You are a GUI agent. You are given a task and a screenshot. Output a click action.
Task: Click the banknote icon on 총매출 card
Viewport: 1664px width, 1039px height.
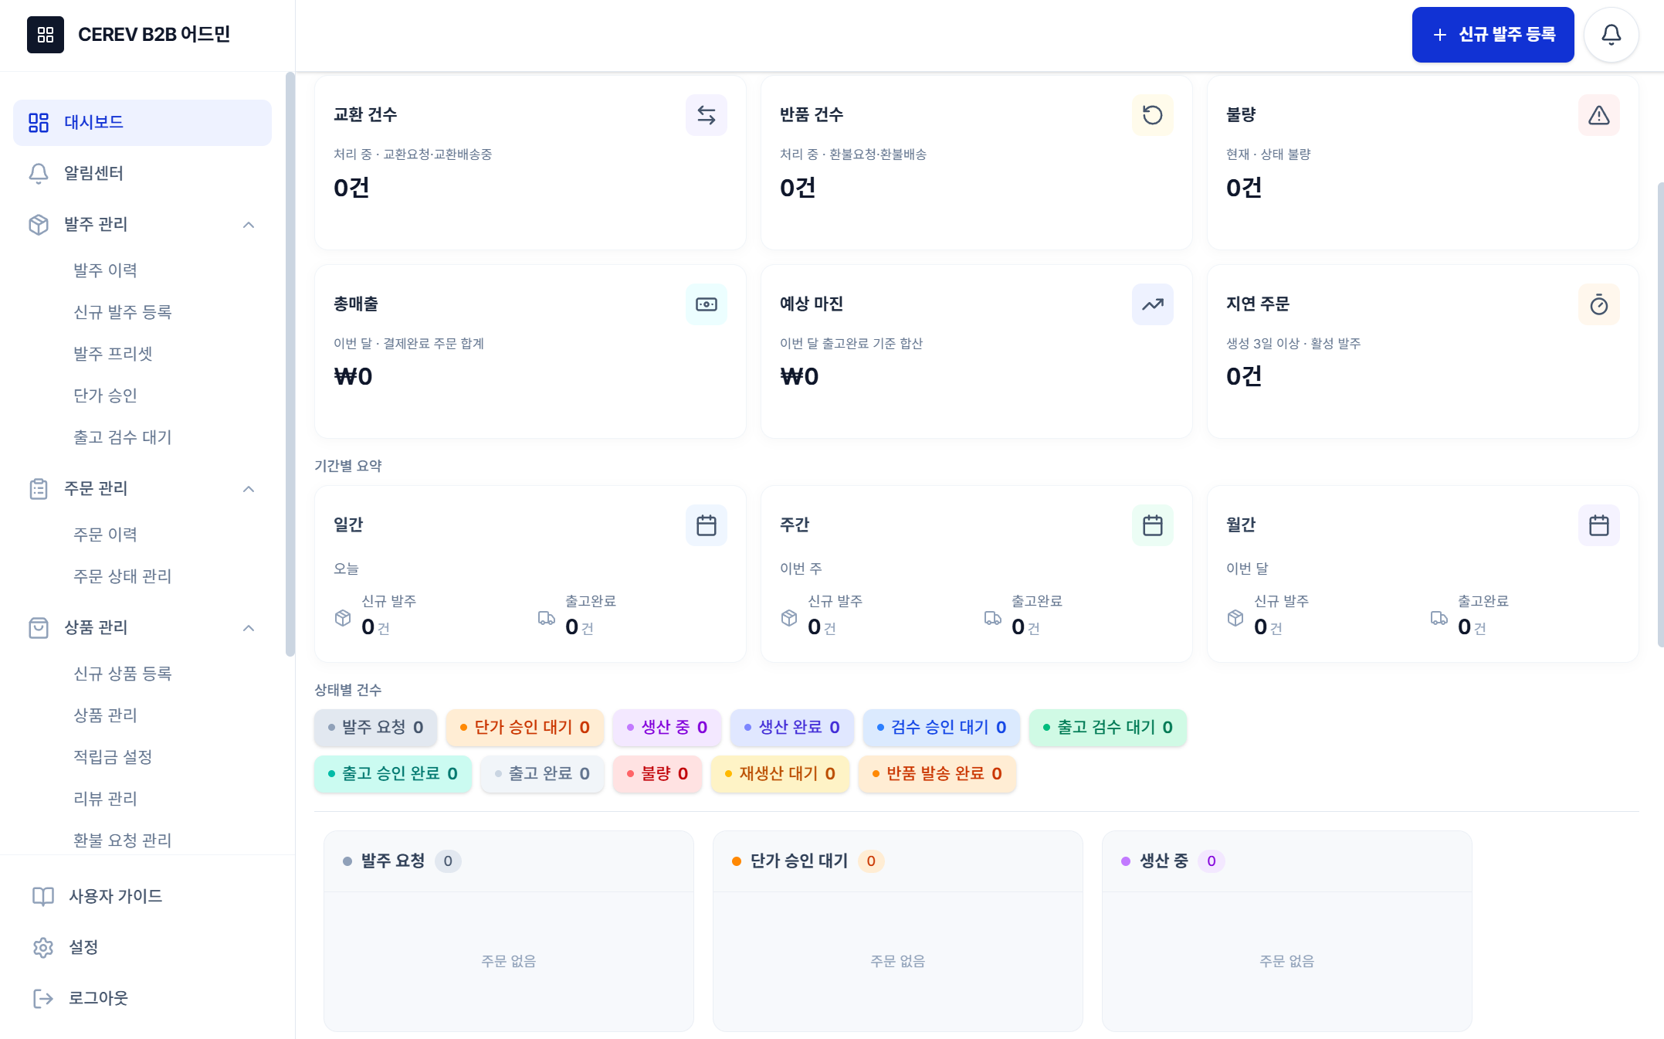coord(706,304)
